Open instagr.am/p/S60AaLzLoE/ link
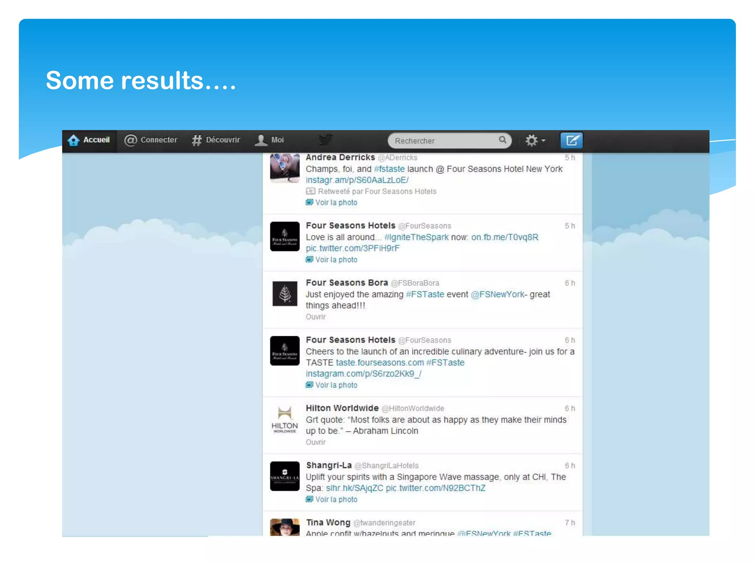Viewport: 754px width, 565px height. [357, 180]
